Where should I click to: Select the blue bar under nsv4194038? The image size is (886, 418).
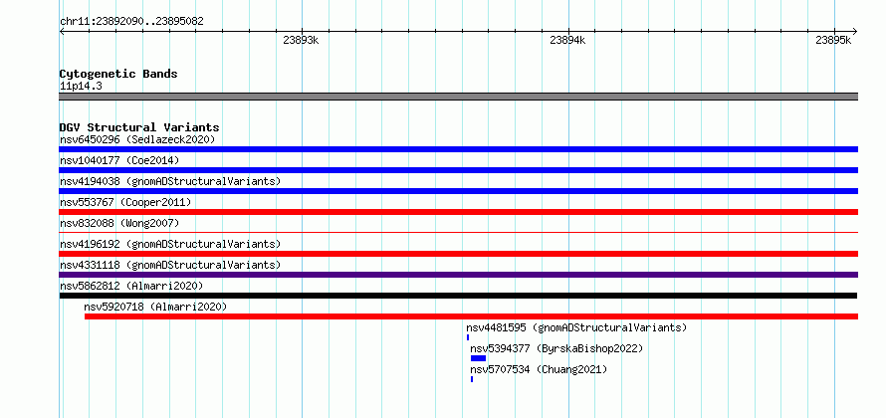pos(458,191)
